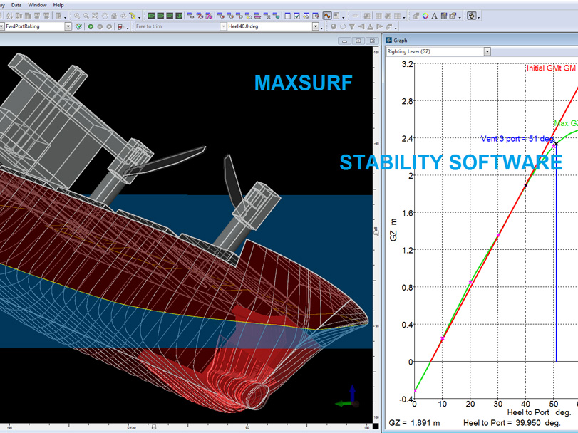Image resolution: width=578 pixels, height=433 pixels.
Task: Click the Home view icon
Action: (114, 15)
